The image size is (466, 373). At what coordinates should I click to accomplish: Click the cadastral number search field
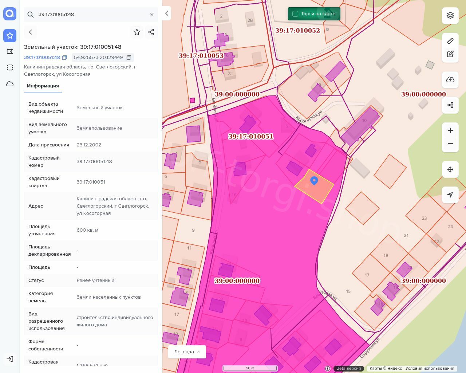(91, 15)
